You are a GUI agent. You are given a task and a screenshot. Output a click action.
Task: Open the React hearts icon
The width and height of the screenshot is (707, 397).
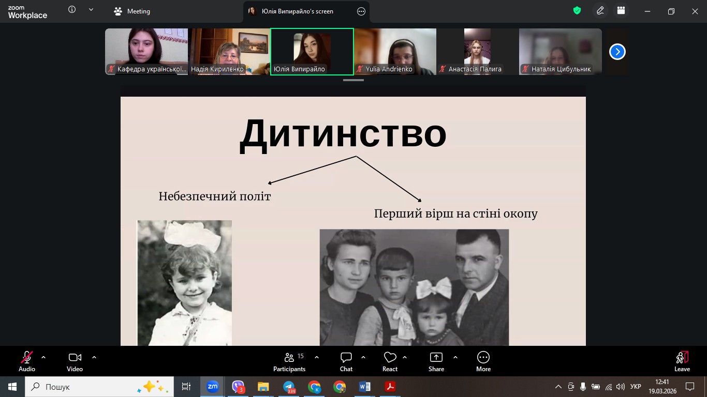point(390,361)
